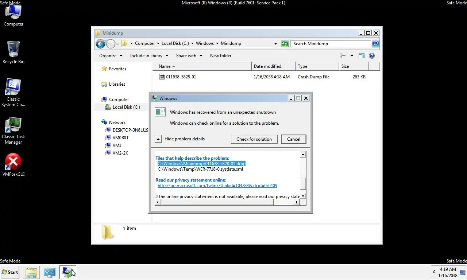467x280 pixels.
Task: Click the 011638-5828-01.dmp highlighted path
Action: click(x=201, y=164)
